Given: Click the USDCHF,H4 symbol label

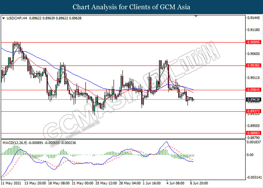Looking at the screenshot, I should [x=17, y=18].
